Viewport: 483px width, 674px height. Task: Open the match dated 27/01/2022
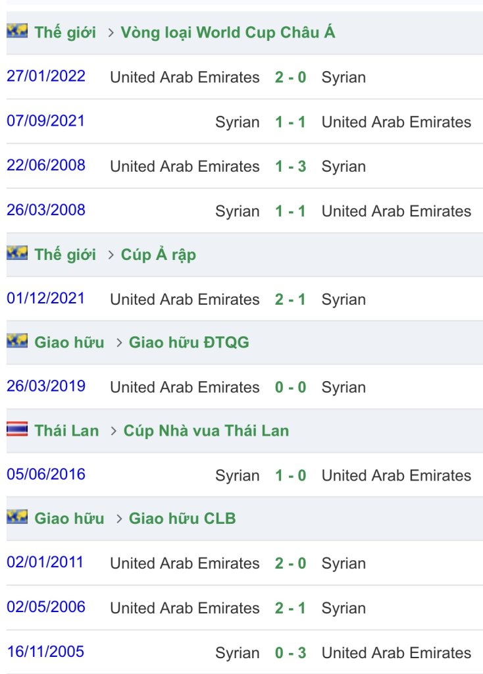(46, 76)
